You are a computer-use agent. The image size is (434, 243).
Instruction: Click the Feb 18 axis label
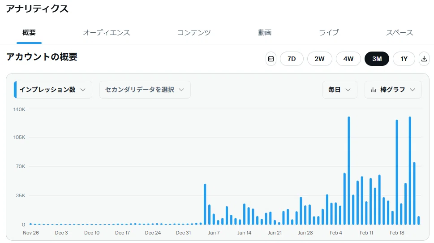[x=397, y=233]
